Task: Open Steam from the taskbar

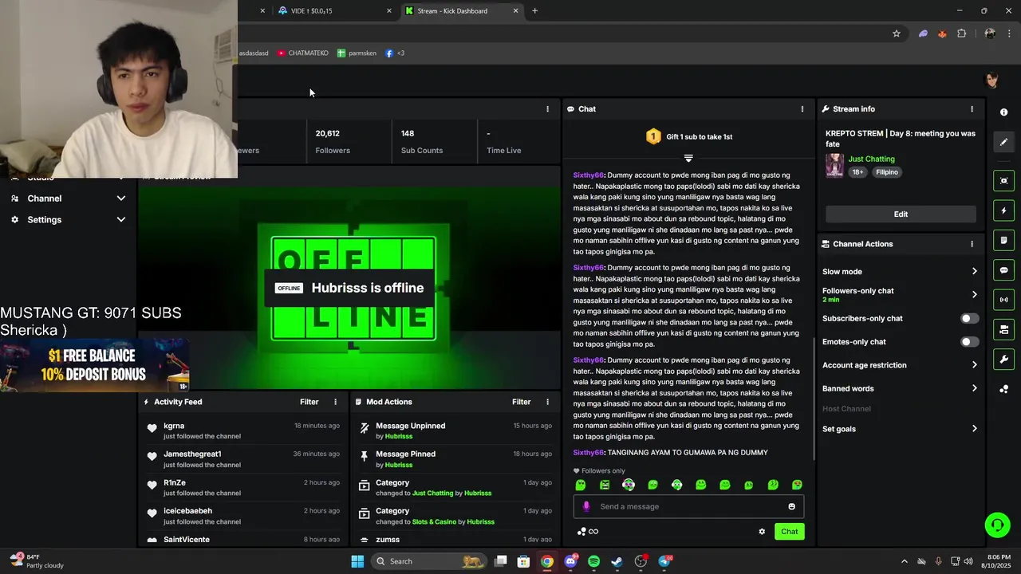Action: 617,561
